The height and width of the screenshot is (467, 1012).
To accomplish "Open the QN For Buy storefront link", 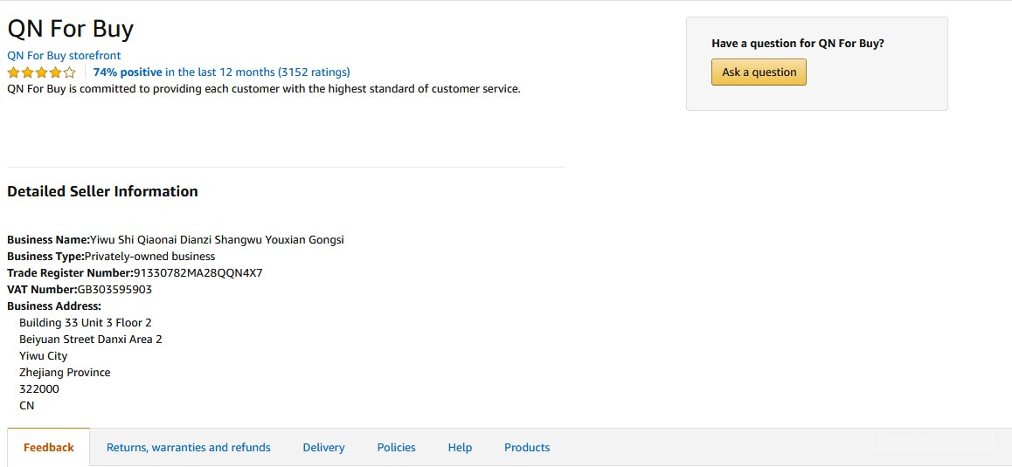I will click(x=64, y=55).
